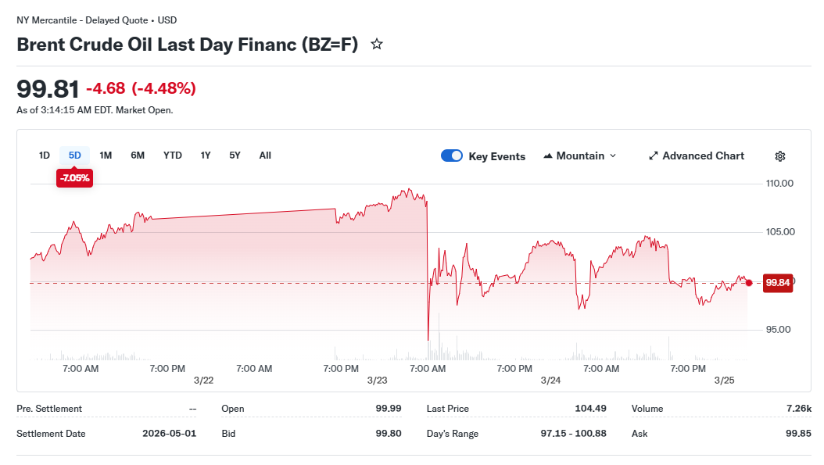Click the Key Events label
Image resolution: width=824 pixels, height=465 pixels.
496,156
